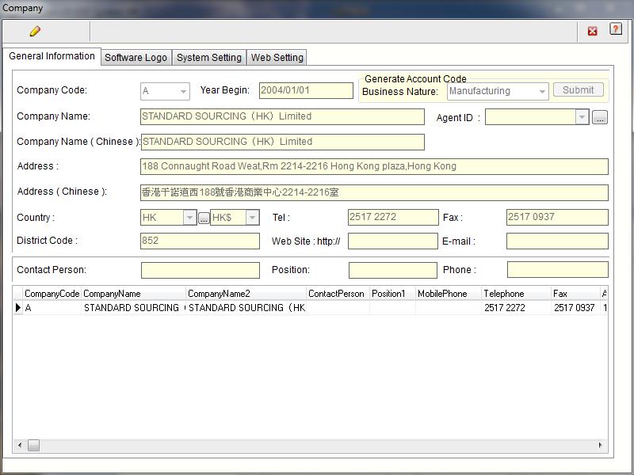
Task: Select the grid cell with company code A
Action: (52, 308)
